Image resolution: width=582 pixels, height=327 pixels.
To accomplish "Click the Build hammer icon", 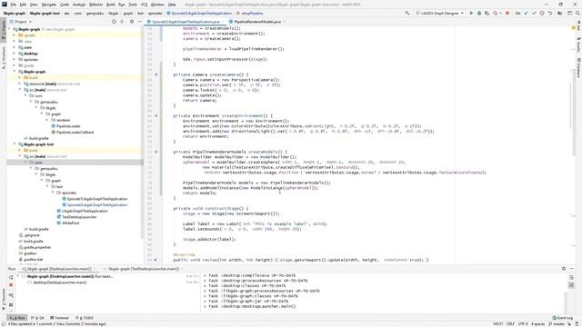I will [407, 13].
